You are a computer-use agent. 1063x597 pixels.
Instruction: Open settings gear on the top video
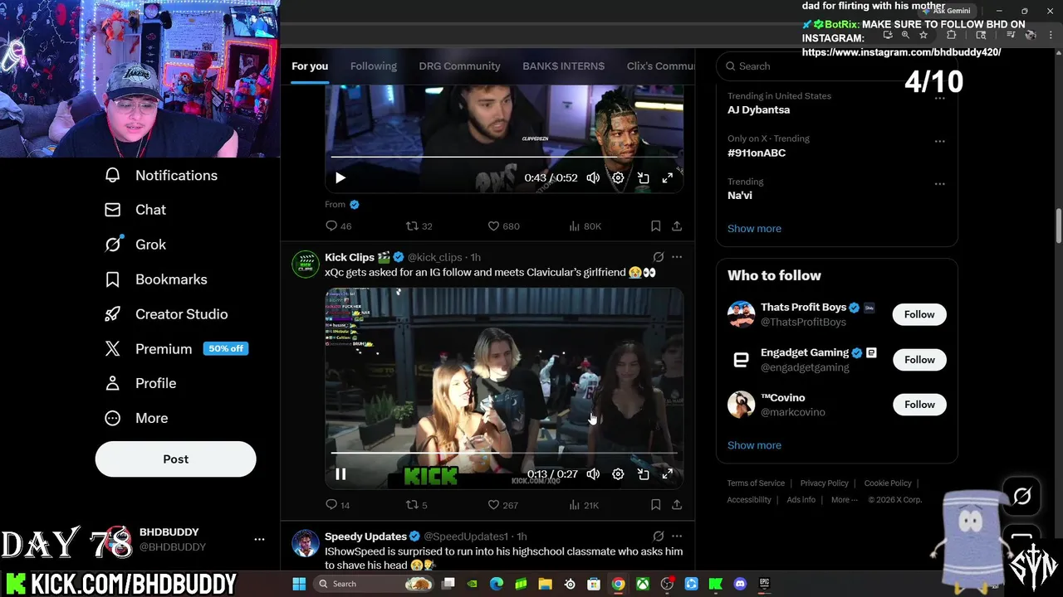coord(618,177)
